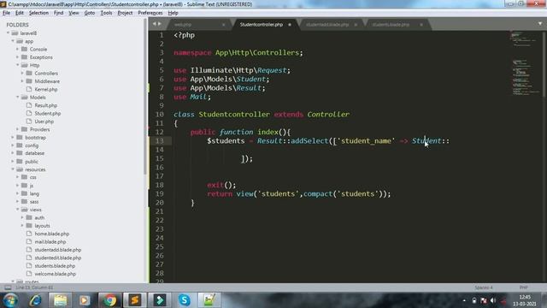Open Kernel.php in the sidebar

pos(45,89)
